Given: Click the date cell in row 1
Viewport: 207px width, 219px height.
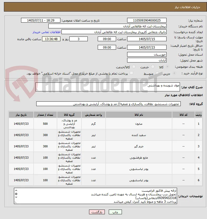Looking at the screenshot, I should coord(21,124).
